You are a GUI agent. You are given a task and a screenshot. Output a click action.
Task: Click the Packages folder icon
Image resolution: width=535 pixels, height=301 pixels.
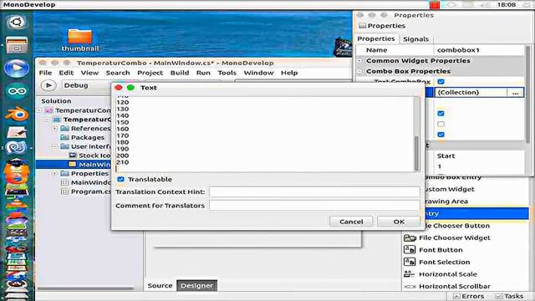coord(64,137)
